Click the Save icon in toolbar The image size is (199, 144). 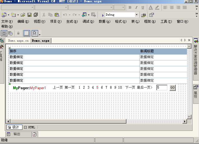click(x=29, y=15)
